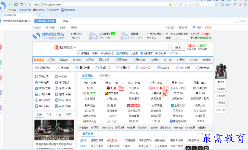Click the news photo of men on raft
Image resolution: width=248 pixels, height=150 pixels.
(x=54, y=130)
